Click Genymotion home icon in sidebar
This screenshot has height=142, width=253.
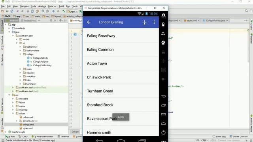(x=163, y=123)
